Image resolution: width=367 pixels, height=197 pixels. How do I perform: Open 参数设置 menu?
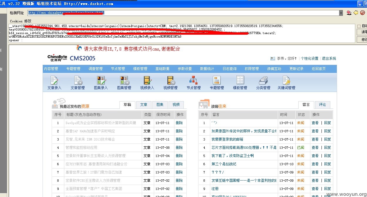pos(185,69)
